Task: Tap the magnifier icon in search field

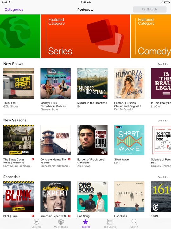Action: click(x=144, y=9)
